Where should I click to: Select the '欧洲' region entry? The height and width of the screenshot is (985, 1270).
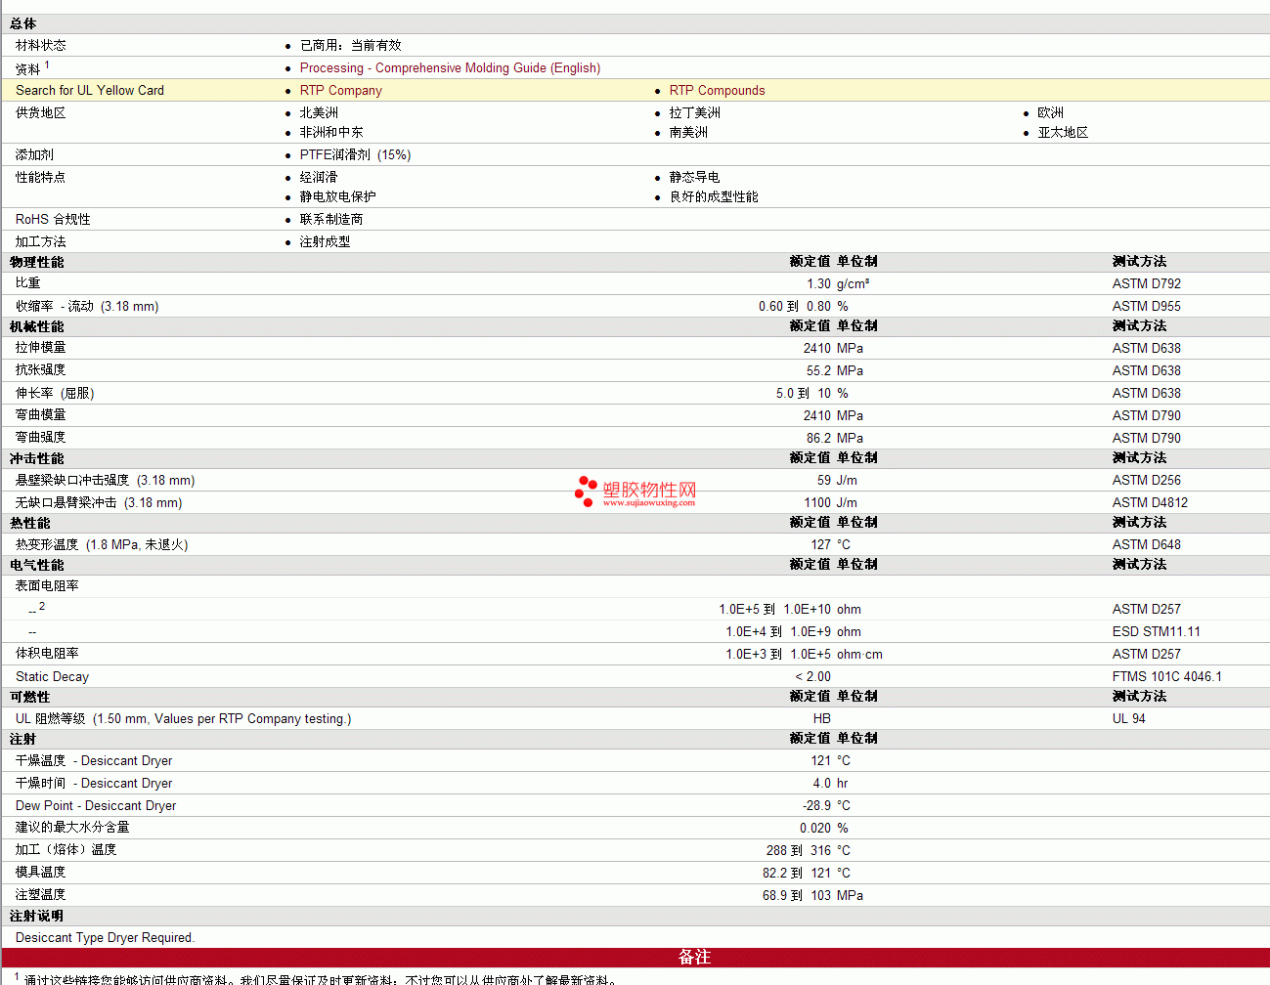pyautogui.click(x=1050, y=112)
